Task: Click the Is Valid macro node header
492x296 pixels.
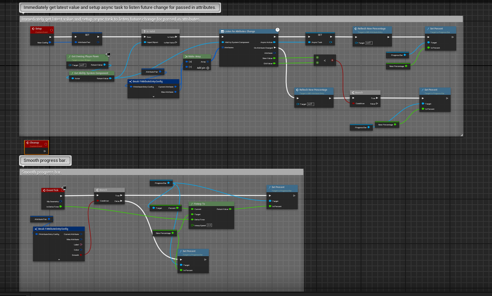Action: 160,31
